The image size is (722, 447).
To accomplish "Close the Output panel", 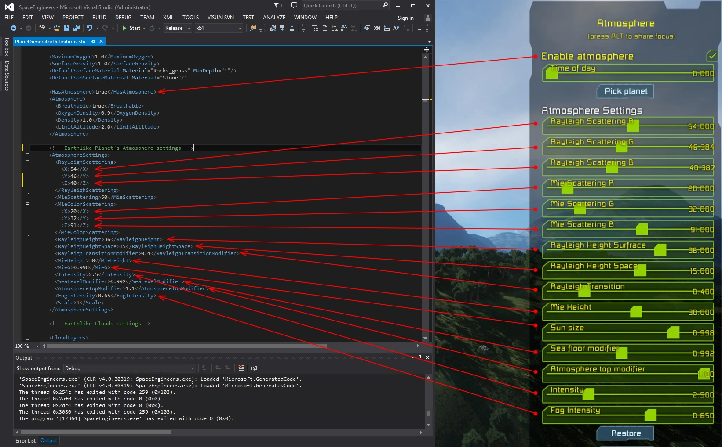I will tap(427, 357).
